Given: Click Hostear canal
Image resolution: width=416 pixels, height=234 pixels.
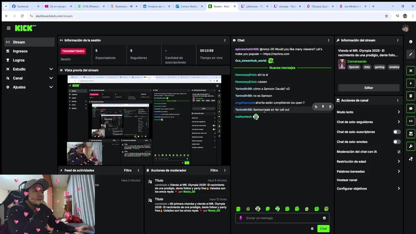Looking at the screenshot, I should click(x=347, y=180).
